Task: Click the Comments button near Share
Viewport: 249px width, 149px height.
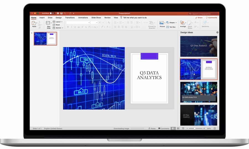Action: (211, 18)
